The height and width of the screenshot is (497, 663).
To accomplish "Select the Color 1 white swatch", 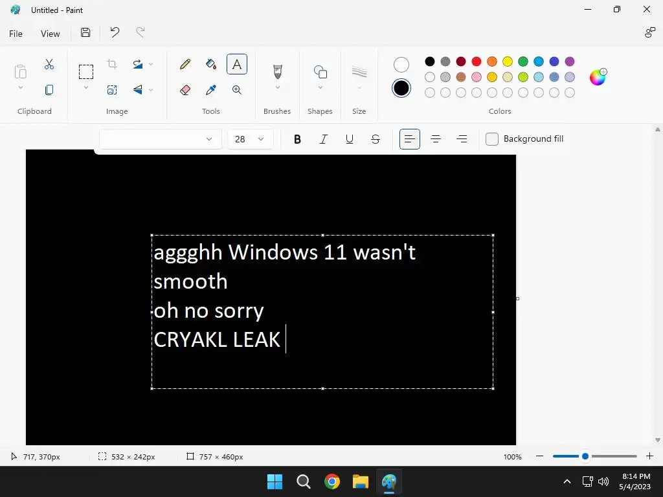I will click(x=401, y=65).
